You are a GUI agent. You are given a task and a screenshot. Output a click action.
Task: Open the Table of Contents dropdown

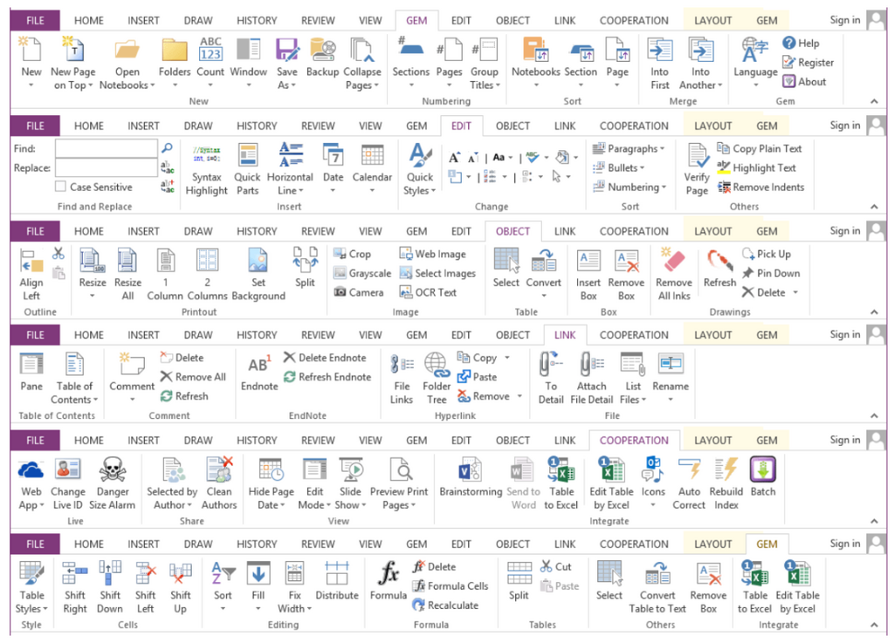point(95,400)
